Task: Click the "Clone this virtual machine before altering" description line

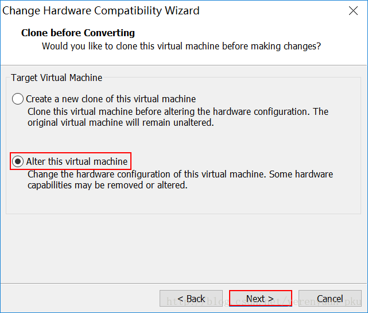Action: tap(178, 111)
